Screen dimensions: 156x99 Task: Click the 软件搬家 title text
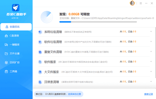click(x=50, y=62)
